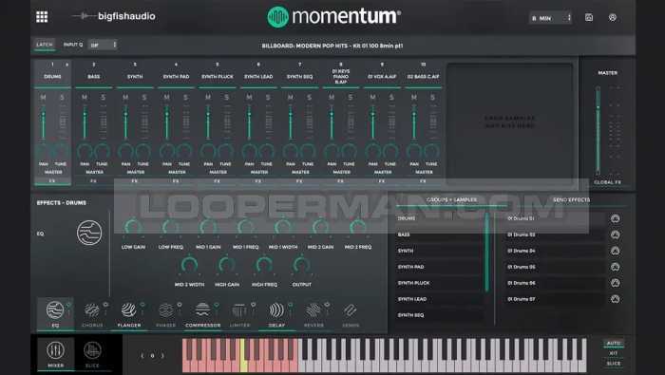
Task: Select the Slice keyboard mode
Action: (614, 364)
